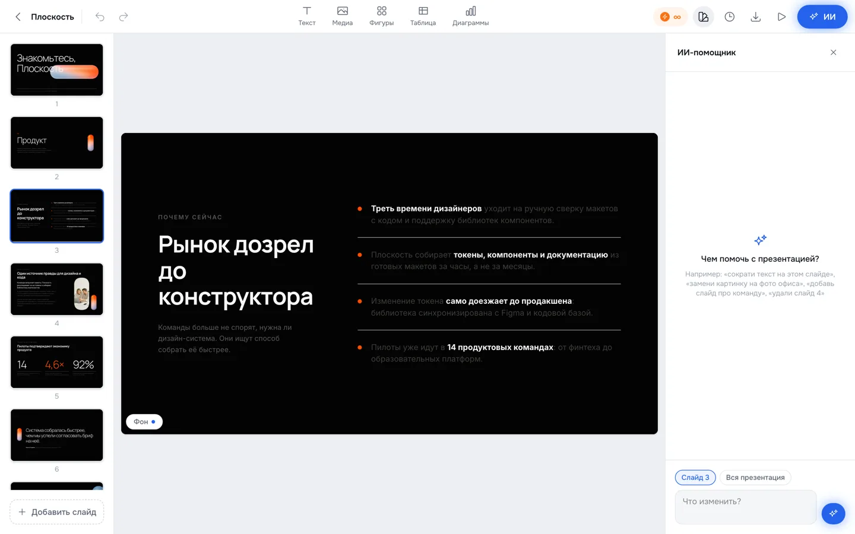Select bullet Треть времени дизайнеров
This screenshot has height=534, width=855.
(x=495, y=214)
